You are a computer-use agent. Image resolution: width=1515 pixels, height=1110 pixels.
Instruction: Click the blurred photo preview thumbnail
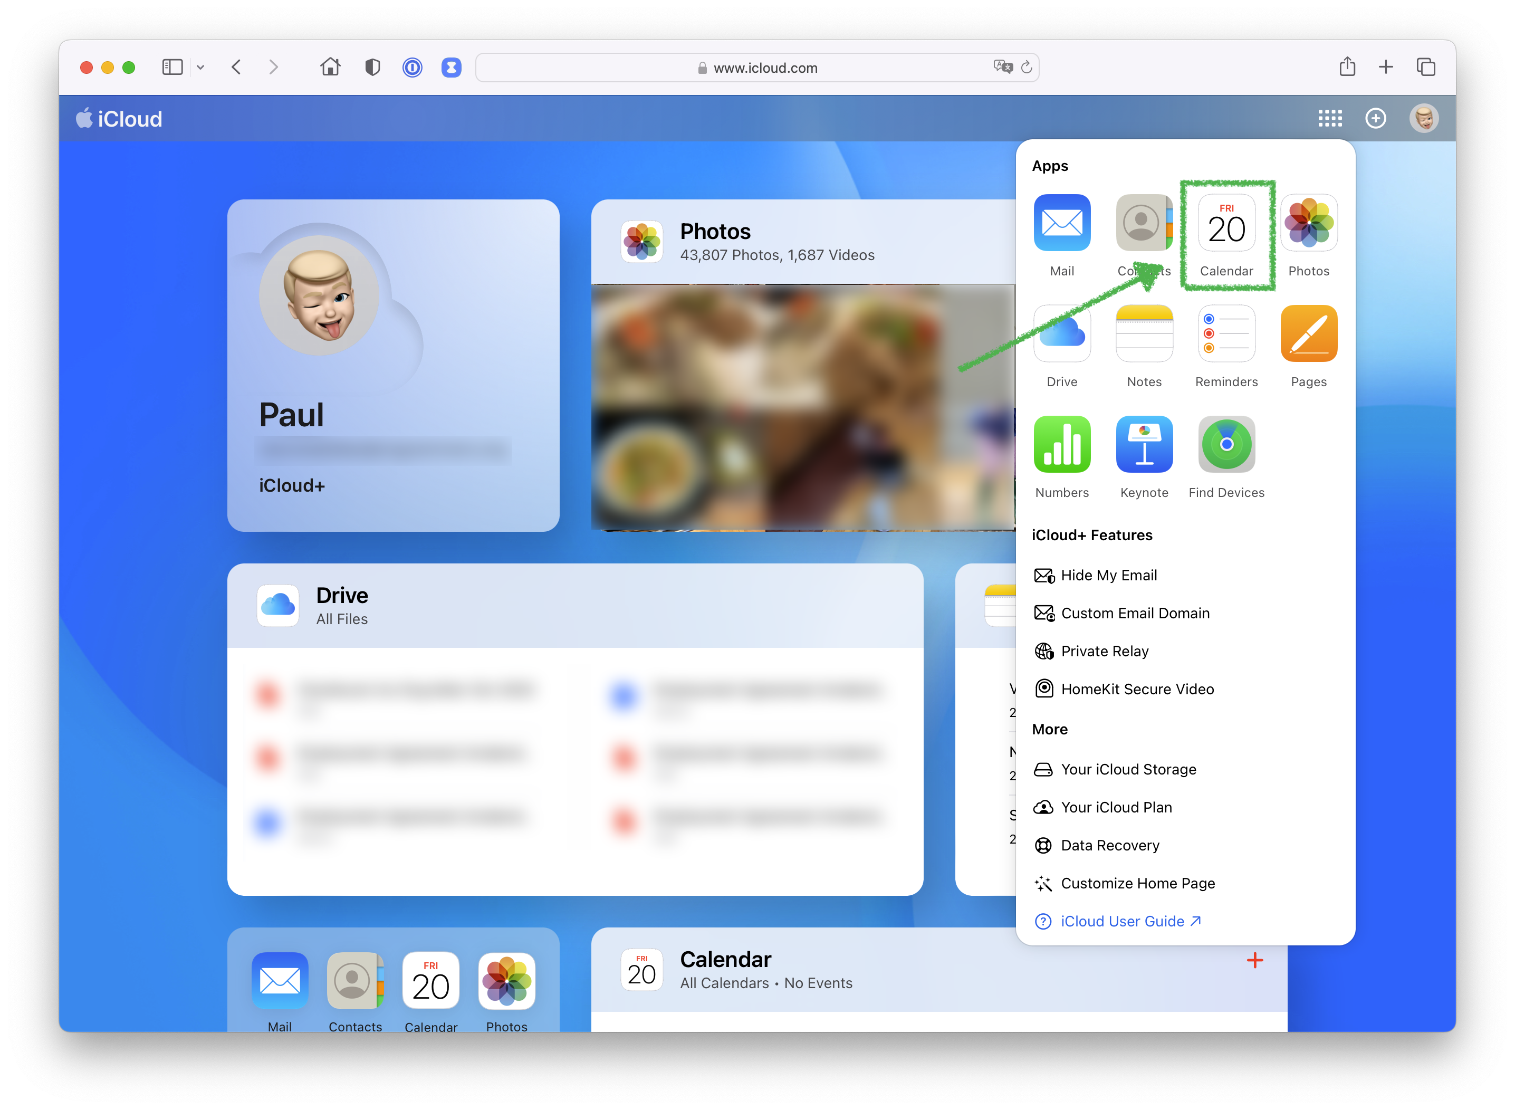(803, 407)
